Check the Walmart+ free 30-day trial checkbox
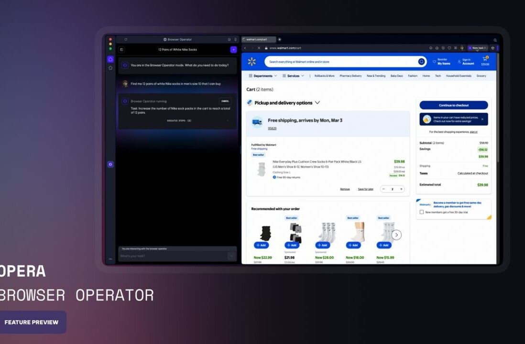Image resolution: width=525 pixels, height=344 pixels. tap(421, 212)
